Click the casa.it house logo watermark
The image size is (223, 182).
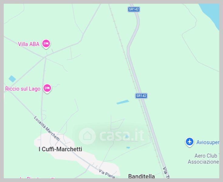pos(87,136)
